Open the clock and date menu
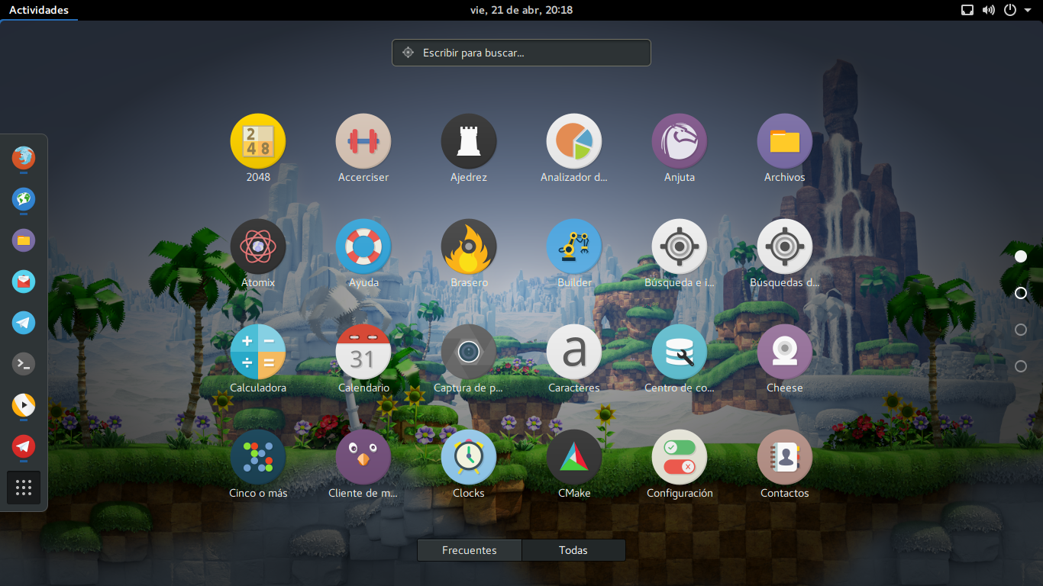 [521, 10]
